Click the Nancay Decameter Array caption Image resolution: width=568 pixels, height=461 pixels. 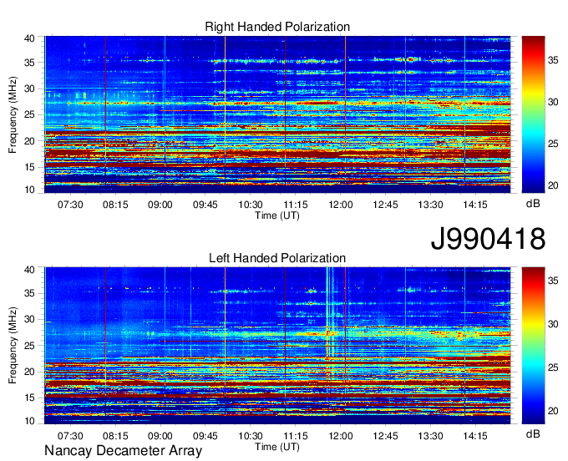coord(123,450)
